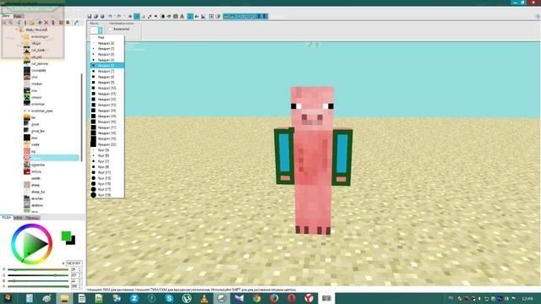Open Google Chrome from the taskbar
The width and height of the screenshot is (541, 304).
point(257,298)
